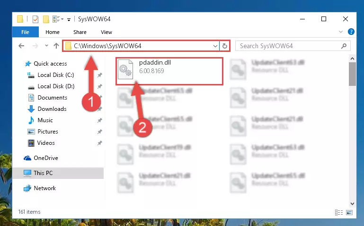The height and width of the screenshot is (226, 364).
Task: Click the pin icon beside Local Disk (D:)
Action: click(99, 86)
